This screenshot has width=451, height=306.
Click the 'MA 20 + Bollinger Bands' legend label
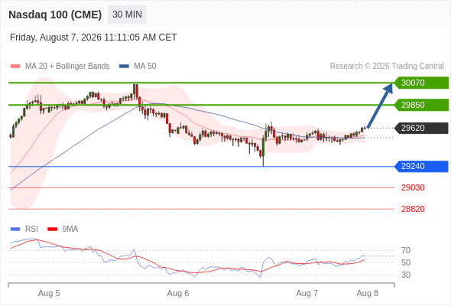(x=67, y=67)
